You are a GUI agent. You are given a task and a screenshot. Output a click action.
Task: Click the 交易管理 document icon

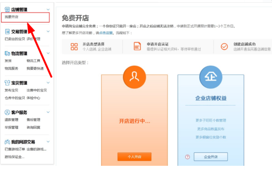[7, 32]
